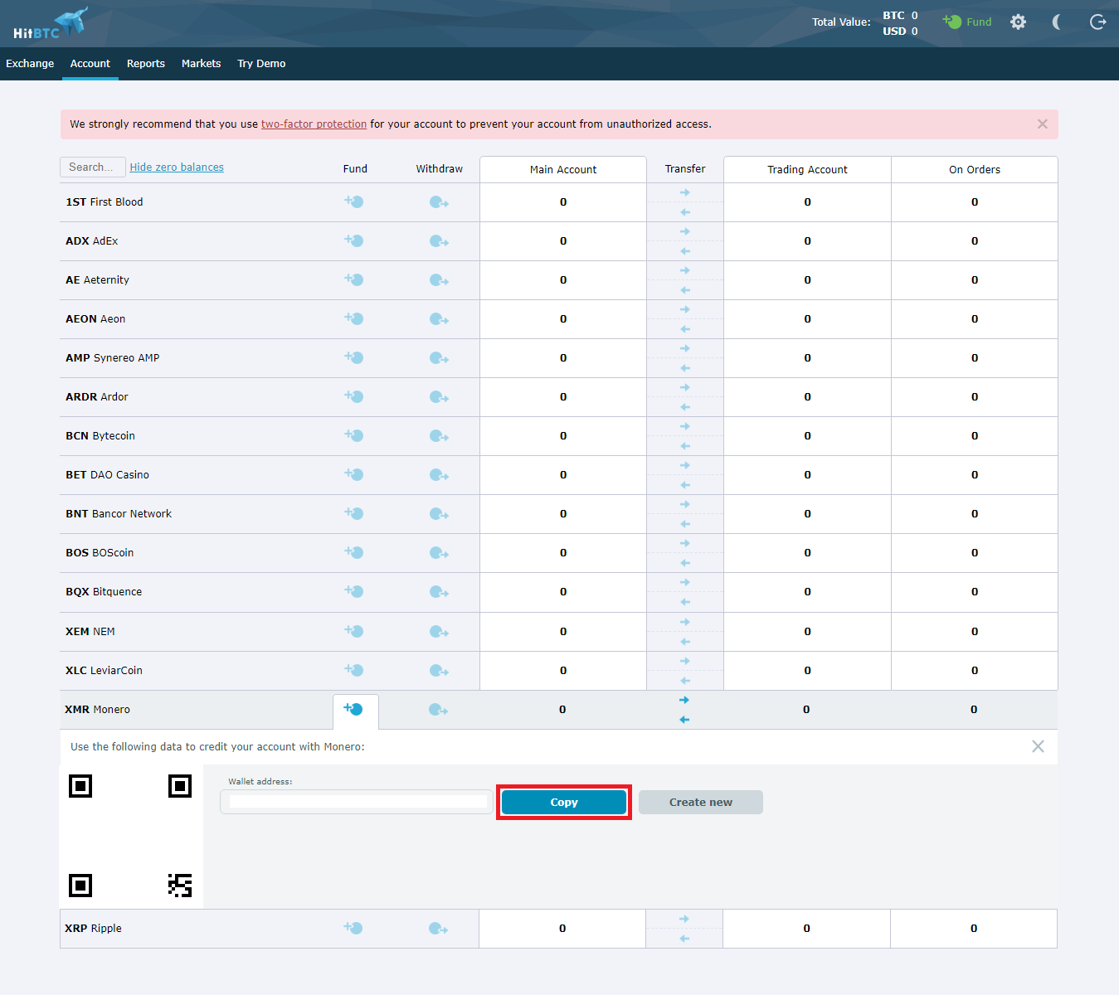Transfer BCN to trading account right arrow
Image resolution: width=1119 pixels, height=995 pixels.
tap(685, 426)
